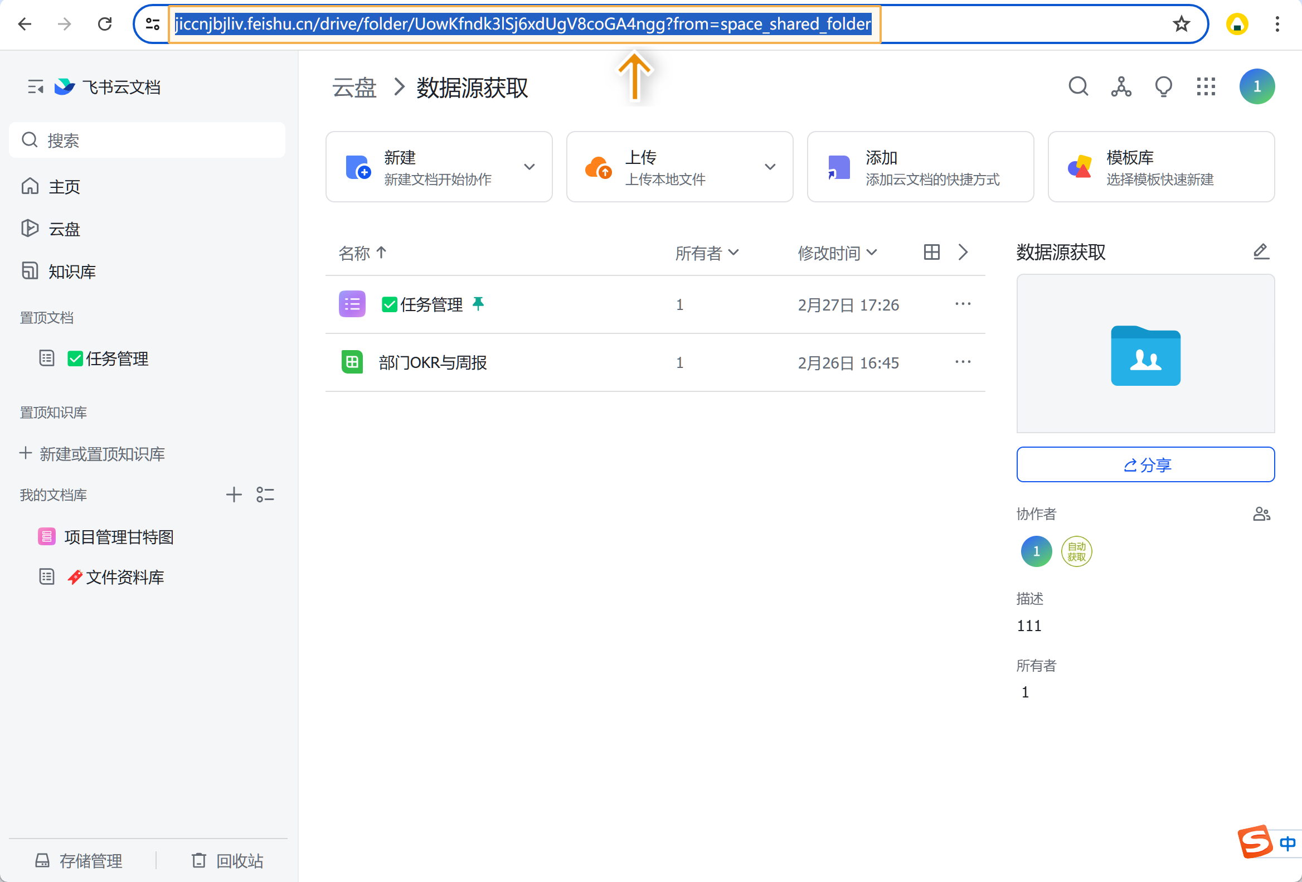Click the blue collaborator avatar labeled 1

1036,551
